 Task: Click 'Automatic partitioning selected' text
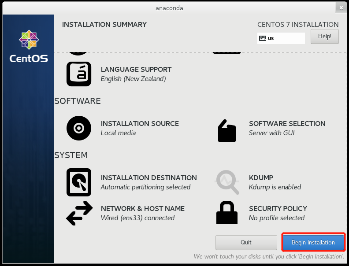[145, 187]
